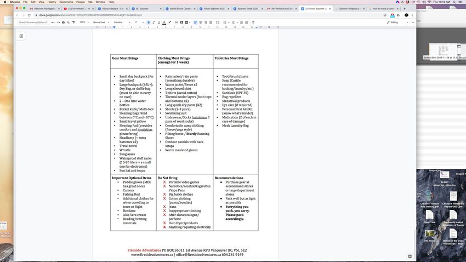Click left indent marker on ruler
Image resolution: width=466 pixels, height=262 pixels.
click(x=114, y=27)
